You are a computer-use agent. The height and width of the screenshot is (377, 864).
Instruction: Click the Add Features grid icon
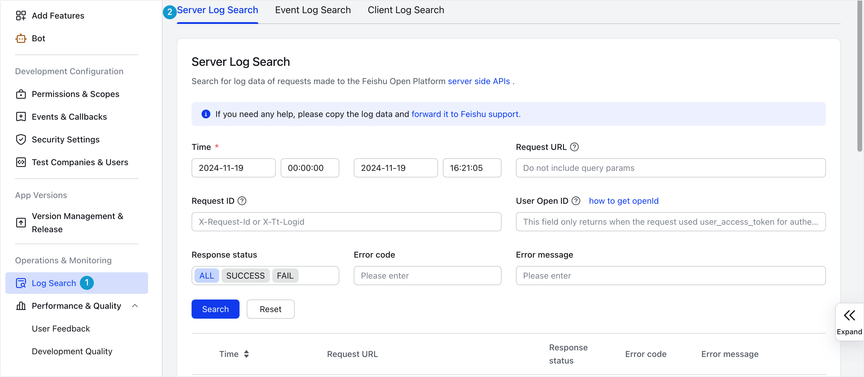coord(21,16)
